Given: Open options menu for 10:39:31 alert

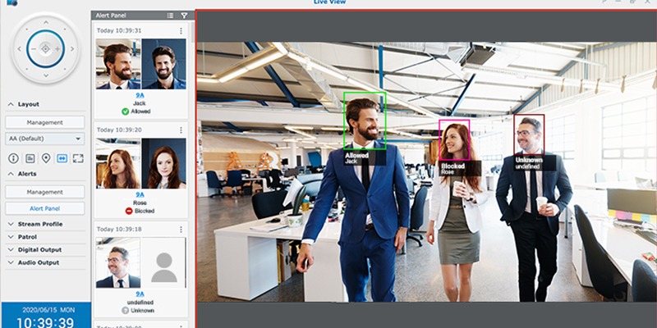Looking at the screenshot, I should [181, 31].
